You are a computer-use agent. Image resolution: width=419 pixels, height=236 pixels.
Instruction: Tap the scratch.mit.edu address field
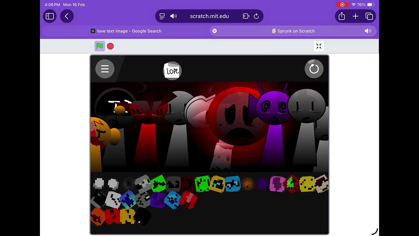point(209,16)
